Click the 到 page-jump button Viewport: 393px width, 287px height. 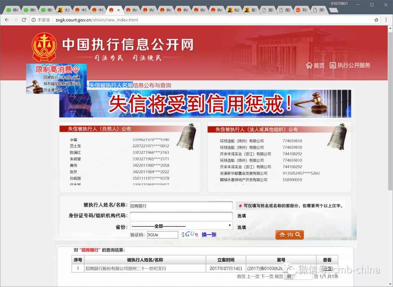(289, 276)
